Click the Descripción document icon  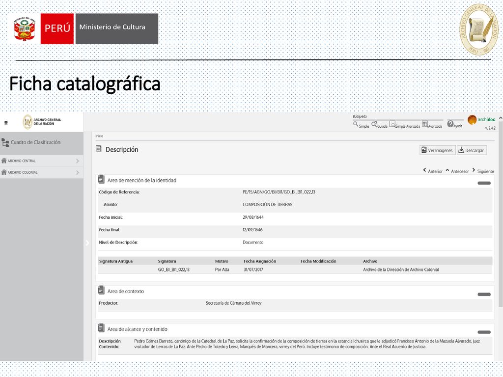[x=99, y=149]
